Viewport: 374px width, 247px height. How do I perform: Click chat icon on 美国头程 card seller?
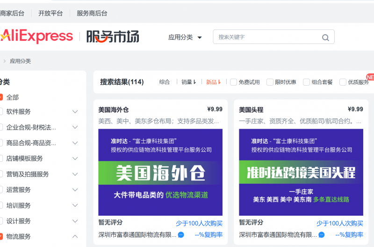[x=322, y=235]
